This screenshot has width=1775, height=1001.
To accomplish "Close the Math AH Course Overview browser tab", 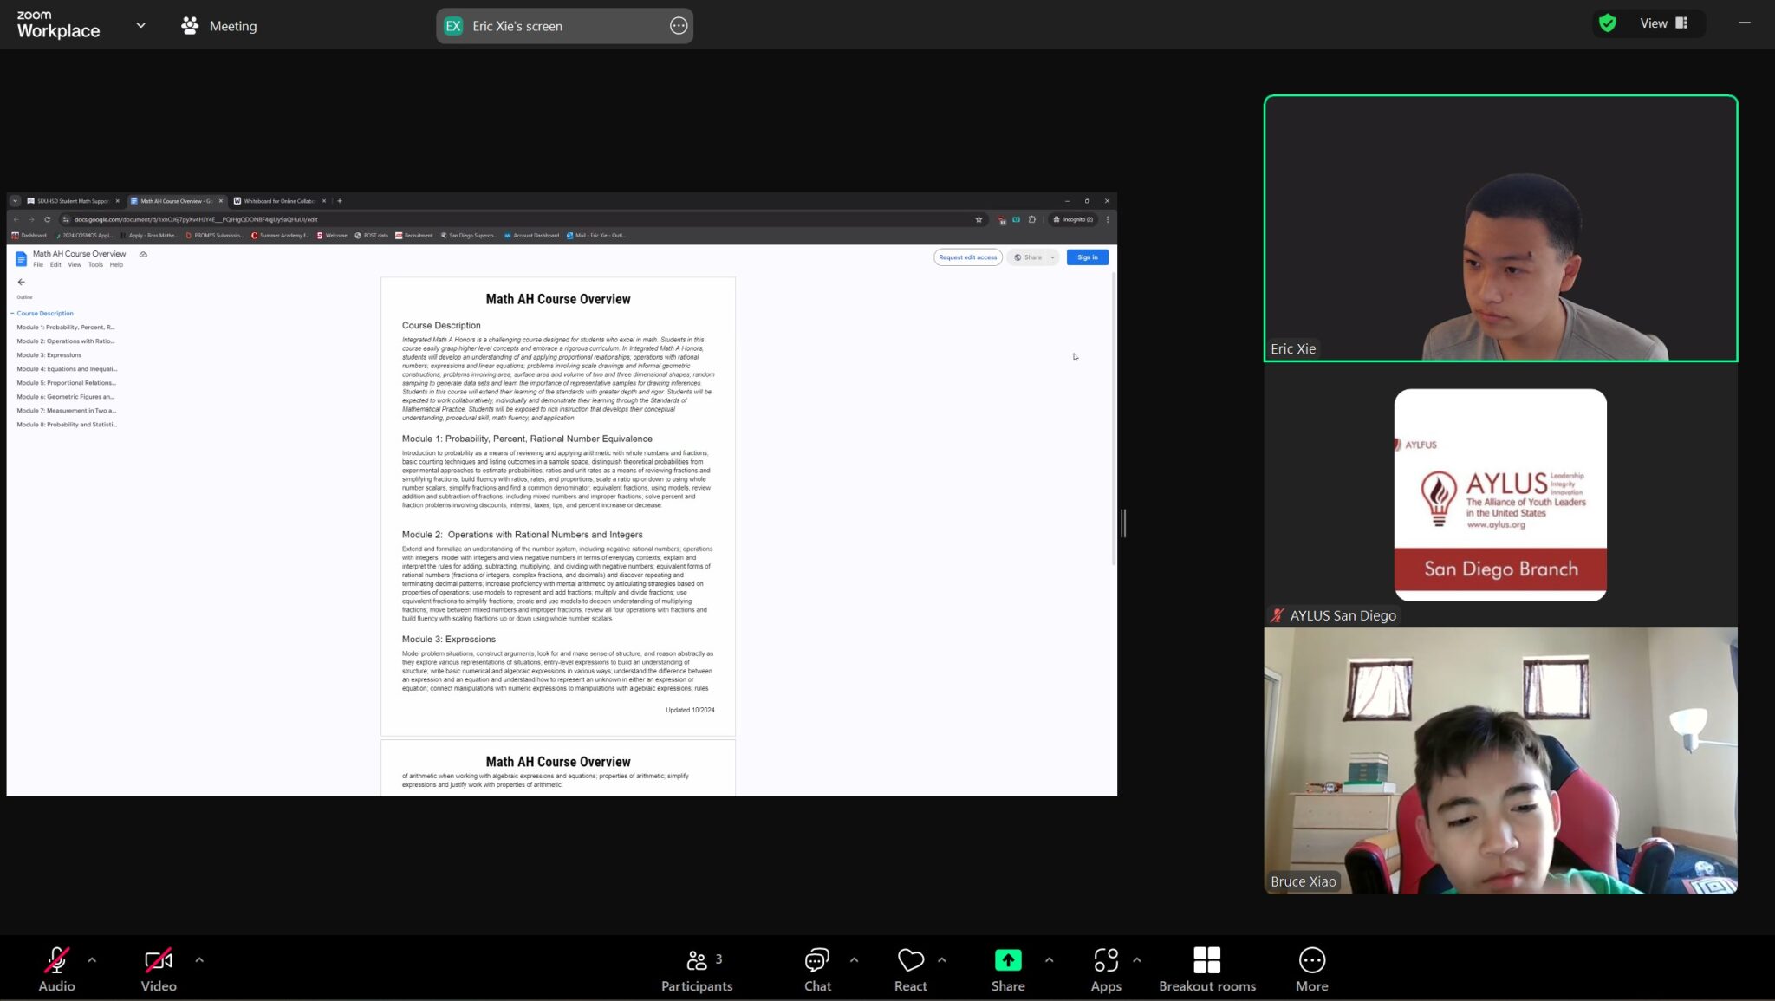I will pyautogui.click(x=221, y=201).
